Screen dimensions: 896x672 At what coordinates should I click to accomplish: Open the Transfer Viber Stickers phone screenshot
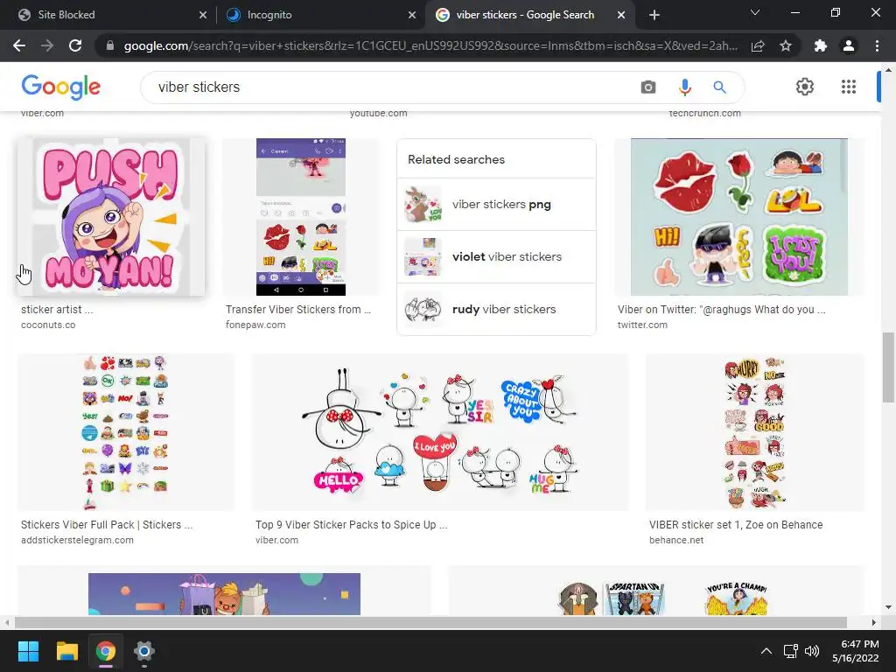tap(301, 217)
